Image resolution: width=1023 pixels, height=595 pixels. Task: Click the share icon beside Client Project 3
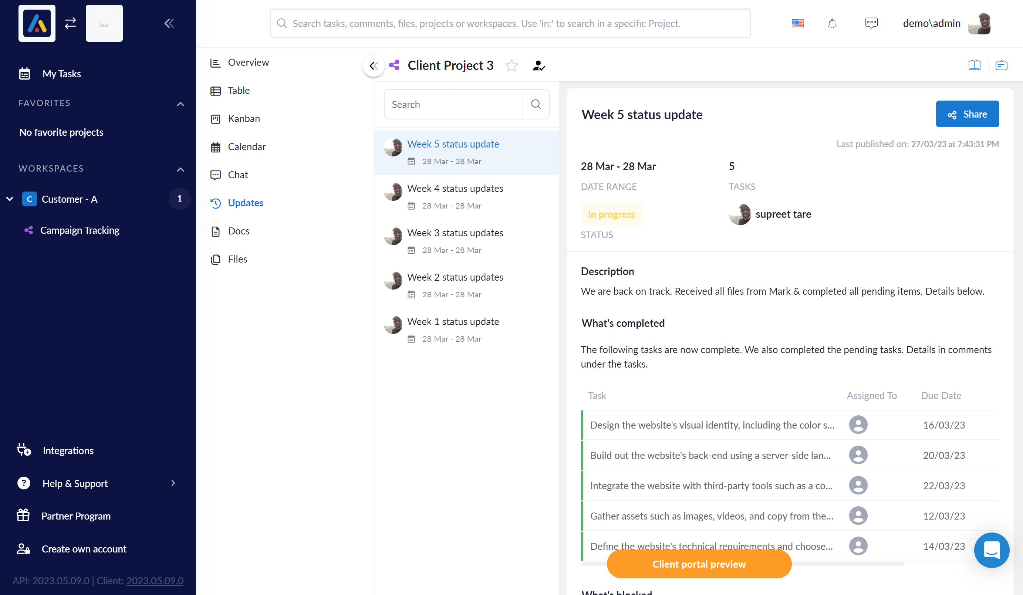pos(394,65)
